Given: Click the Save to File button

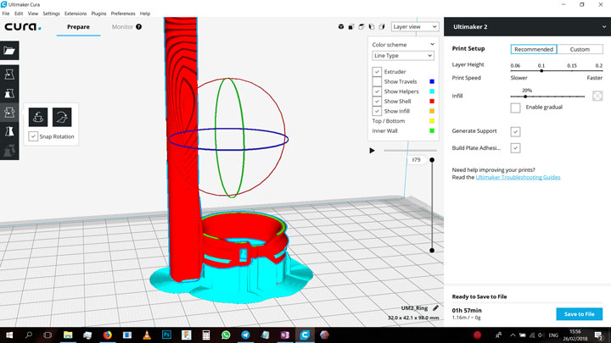Looking at the screenshot, I should pos(579,314).
